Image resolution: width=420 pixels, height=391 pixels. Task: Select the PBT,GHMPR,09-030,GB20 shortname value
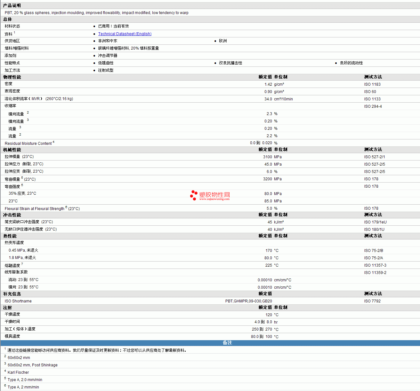click(x=248, y=301)
